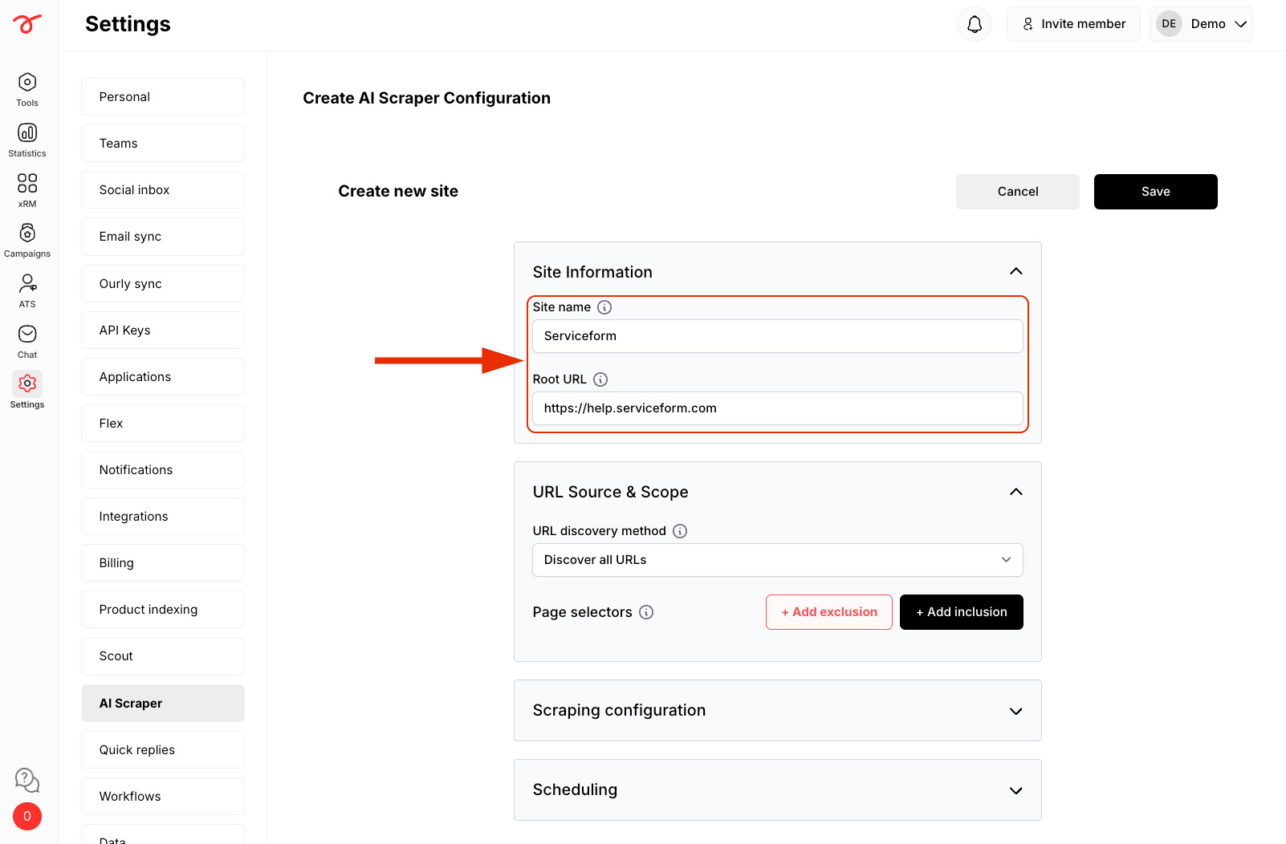Open Billing settings

[163, 563]
